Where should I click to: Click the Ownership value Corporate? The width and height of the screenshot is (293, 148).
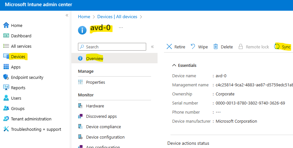click(225, 94)
